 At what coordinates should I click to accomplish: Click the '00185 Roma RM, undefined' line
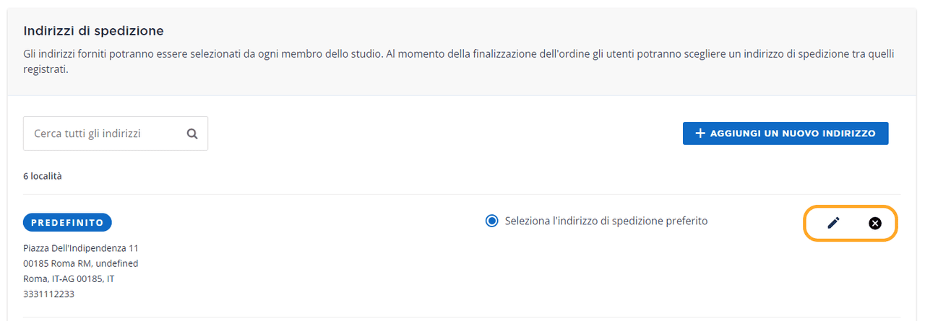[x=80, y=263]
